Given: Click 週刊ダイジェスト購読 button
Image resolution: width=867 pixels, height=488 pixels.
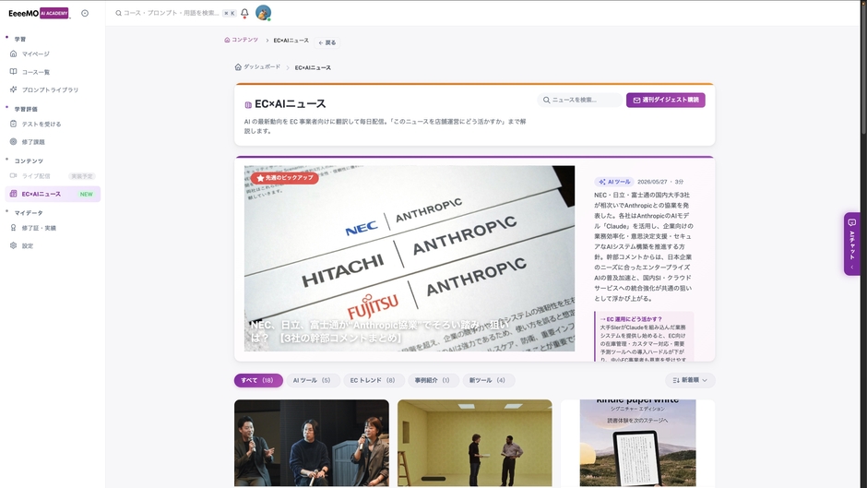Looking at the screenshot, I should pyautogui.click(x=666, y=101).
